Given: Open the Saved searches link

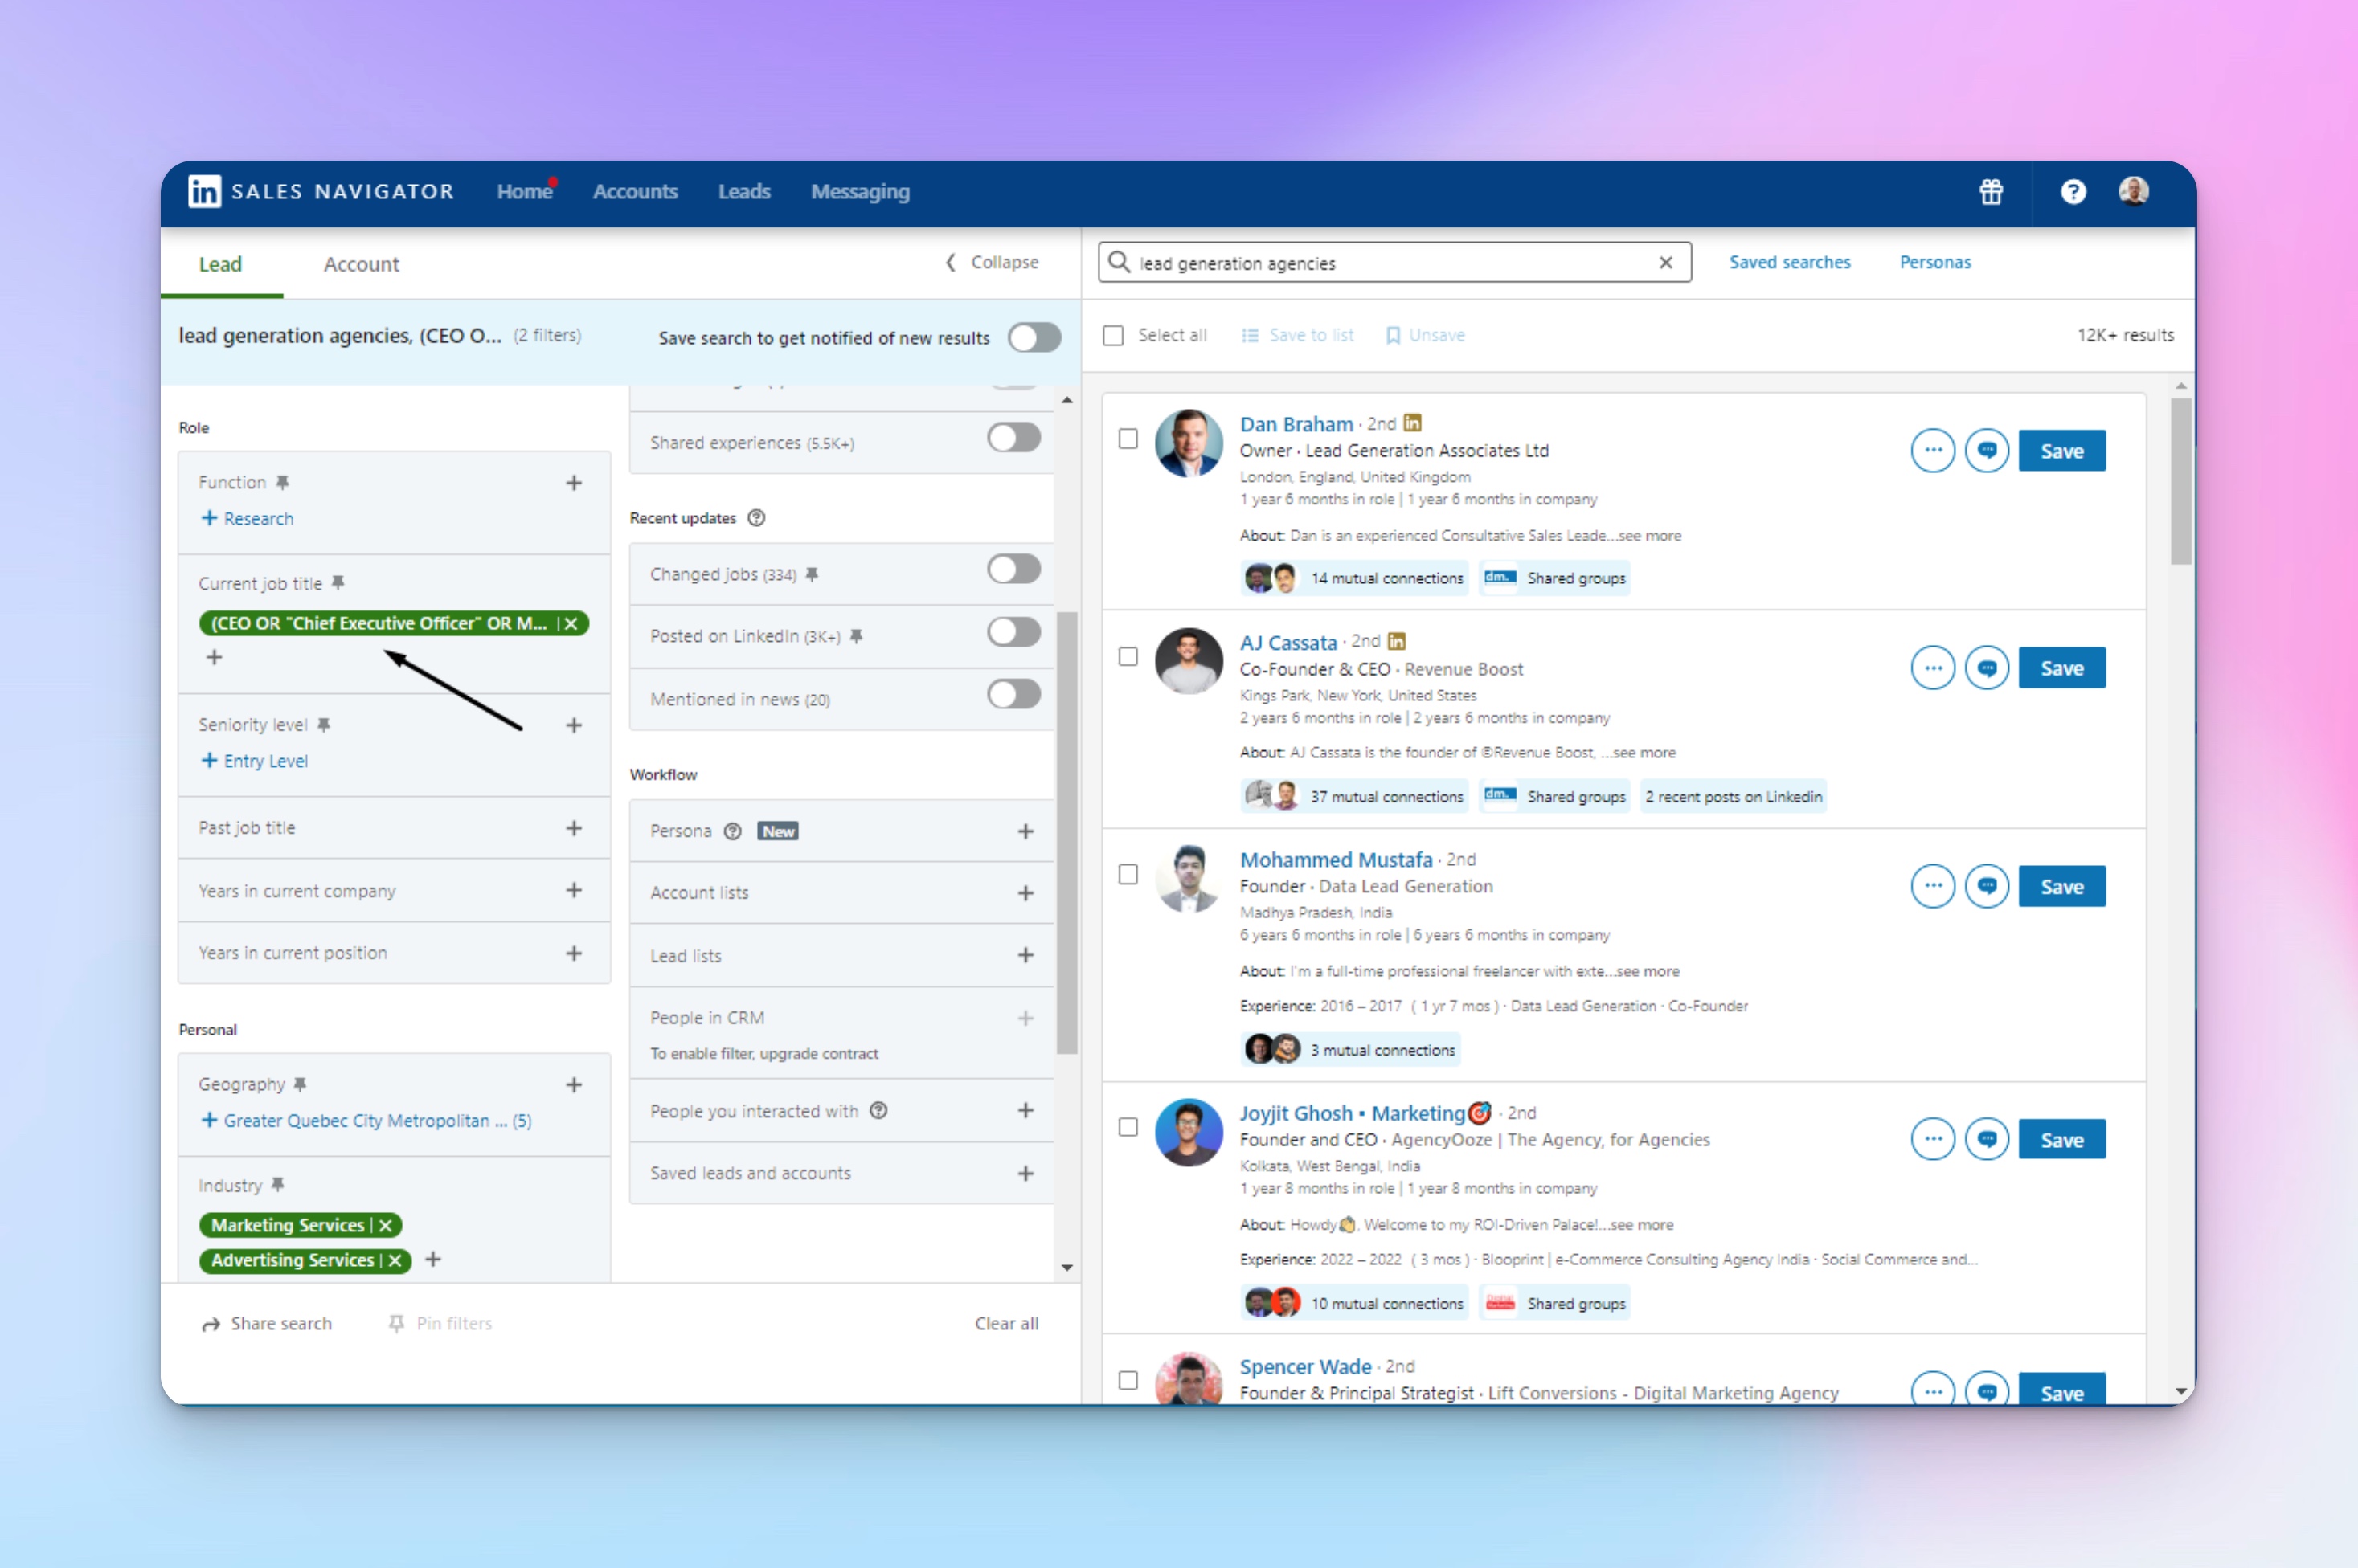Looking at the screenshot, I should coord(1789,262).
